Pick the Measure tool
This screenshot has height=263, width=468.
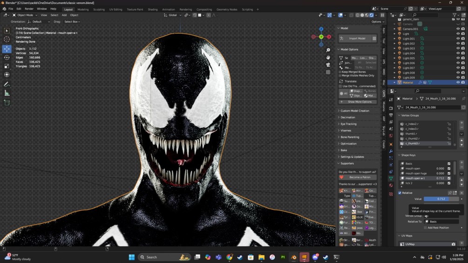tap(7, 93)
